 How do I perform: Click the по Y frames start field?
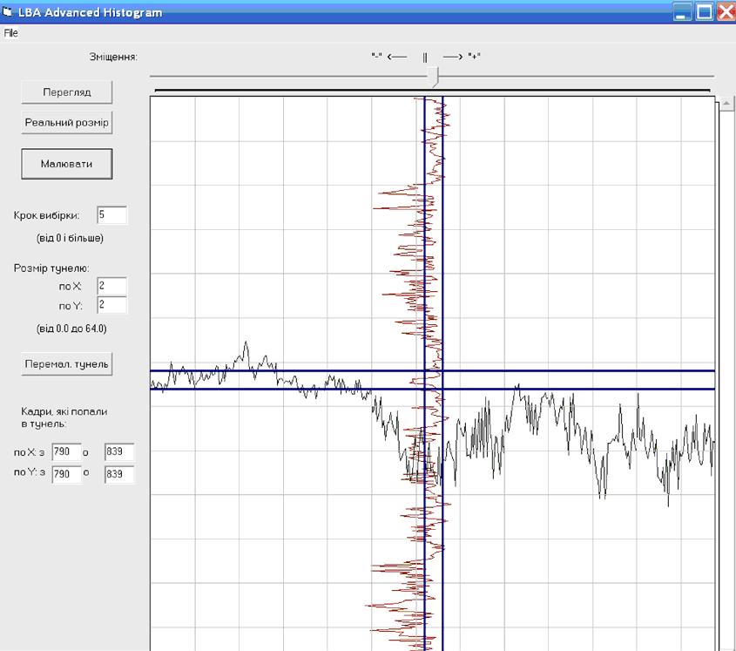(x=66, y=474)
